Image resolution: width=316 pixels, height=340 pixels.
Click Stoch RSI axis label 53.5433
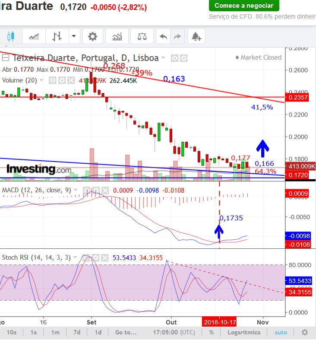(x=299, y=281)
